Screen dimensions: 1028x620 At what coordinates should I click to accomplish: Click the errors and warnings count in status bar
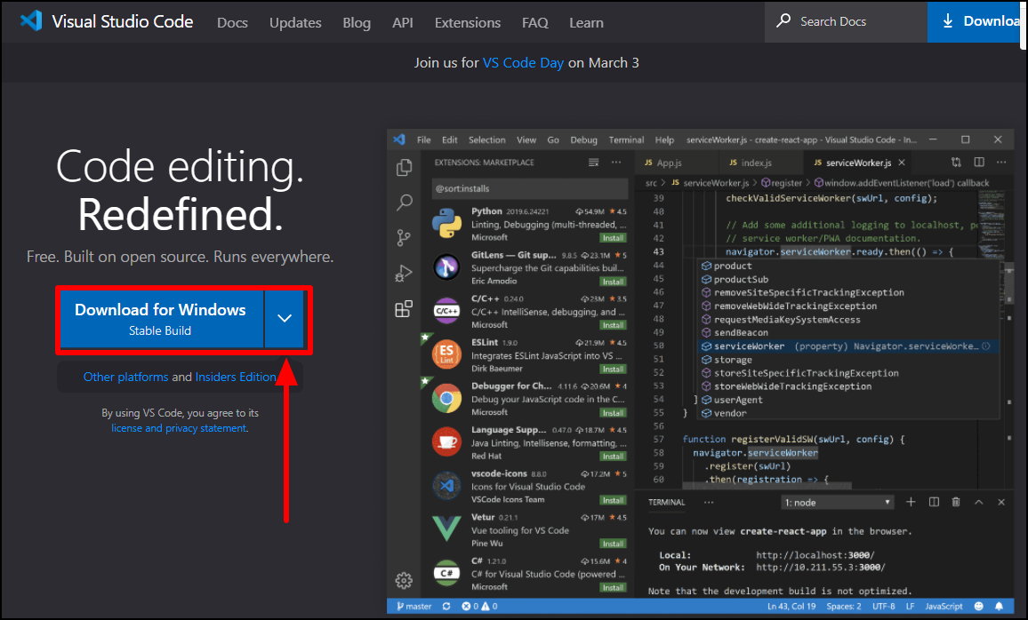tap(479, 607)
